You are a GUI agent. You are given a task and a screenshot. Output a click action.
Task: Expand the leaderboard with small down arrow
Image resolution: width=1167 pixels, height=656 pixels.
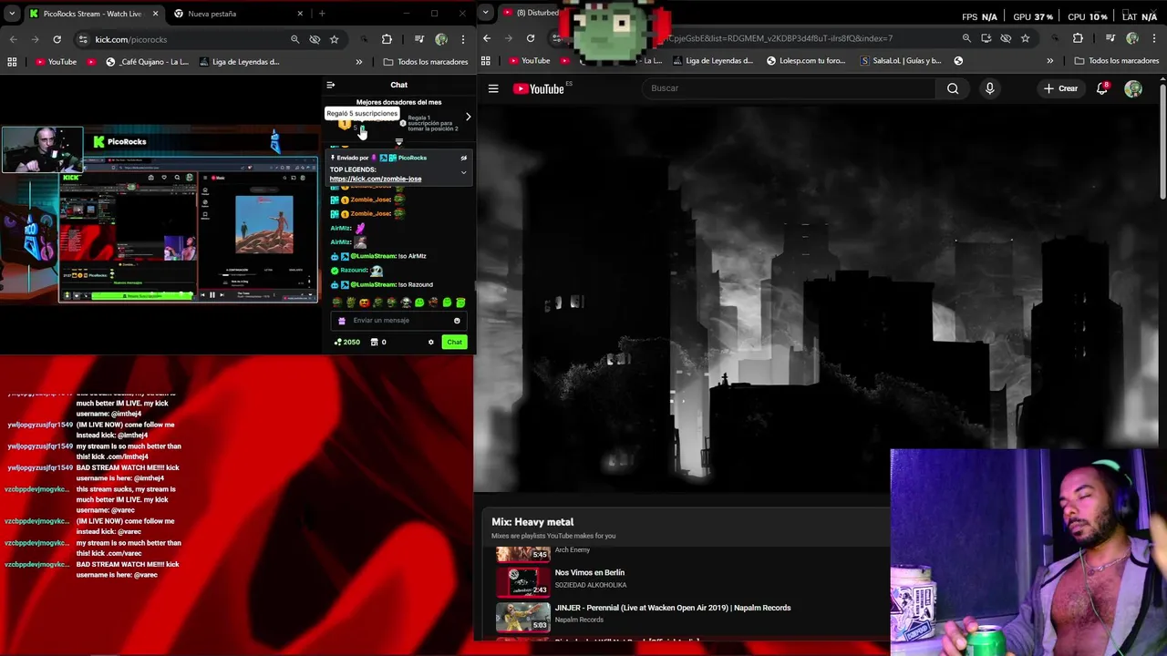tap(398, 141)
